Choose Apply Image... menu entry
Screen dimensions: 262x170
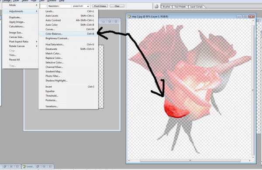21,22
